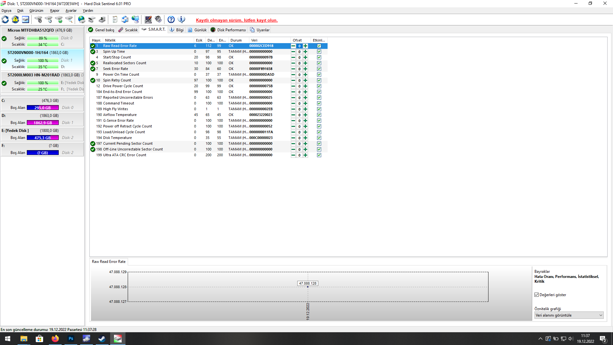Toggle the 'Değerleri göster' checkbox
The image size is (613, 345).
point(537,295)
